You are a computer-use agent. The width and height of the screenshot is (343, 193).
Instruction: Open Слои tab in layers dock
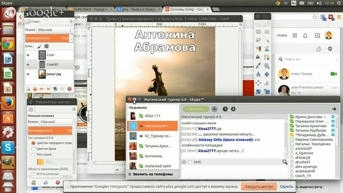pyautogui.click(x=32, y=21)
